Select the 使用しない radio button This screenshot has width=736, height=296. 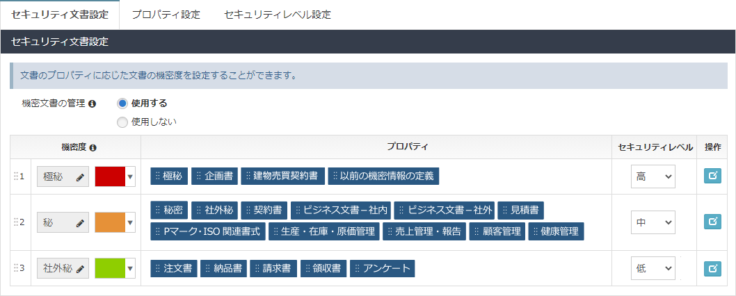point(122,122)
